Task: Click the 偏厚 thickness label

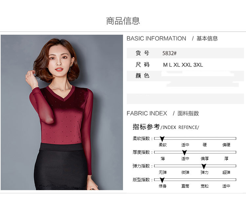Action: [x=205, y=159]
